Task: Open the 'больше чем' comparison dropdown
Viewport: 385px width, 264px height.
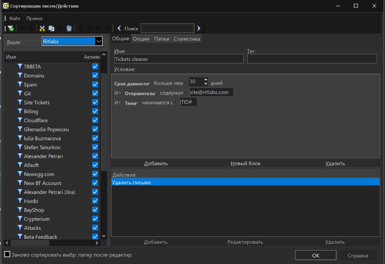Action: coord(170,83)
